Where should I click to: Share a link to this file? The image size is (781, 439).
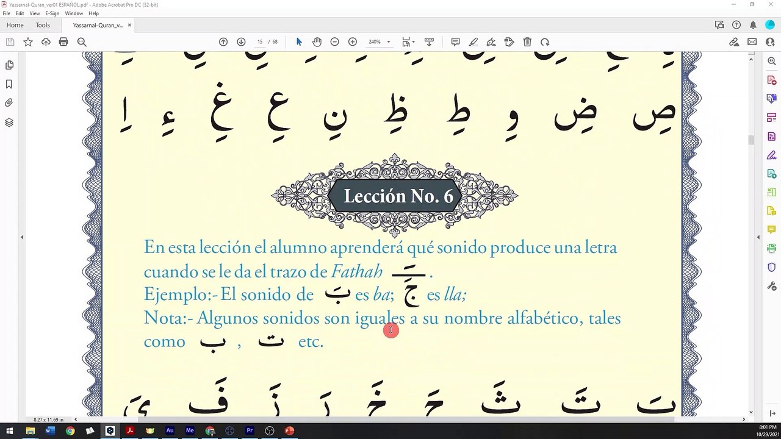[x=734, y=42]
